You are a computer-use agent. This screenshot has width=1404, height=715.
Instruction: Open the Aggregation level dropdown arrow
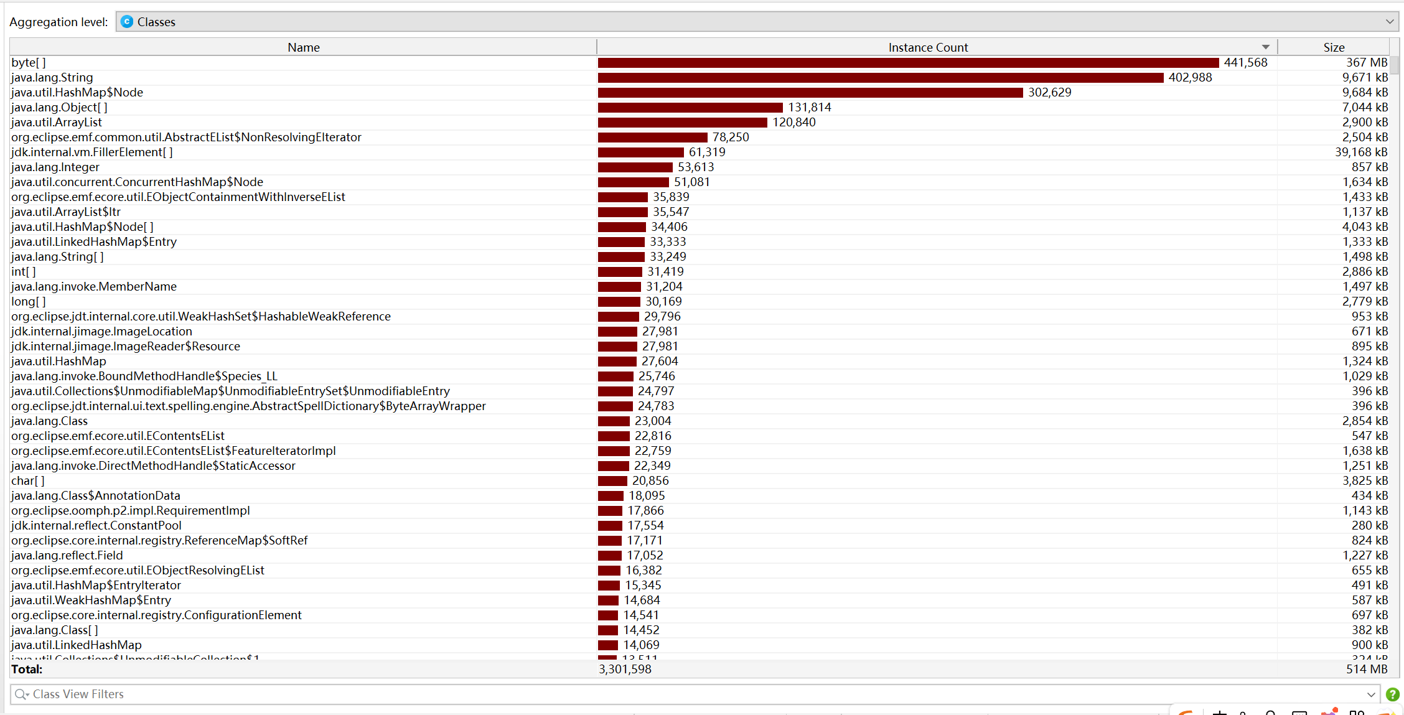pyautogui.click(x=1390, y=22)
